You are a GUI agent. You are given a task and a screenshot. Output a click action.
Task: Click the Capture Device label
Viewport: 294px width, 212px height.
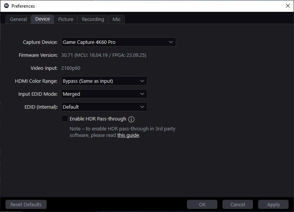tap(40, 42)
